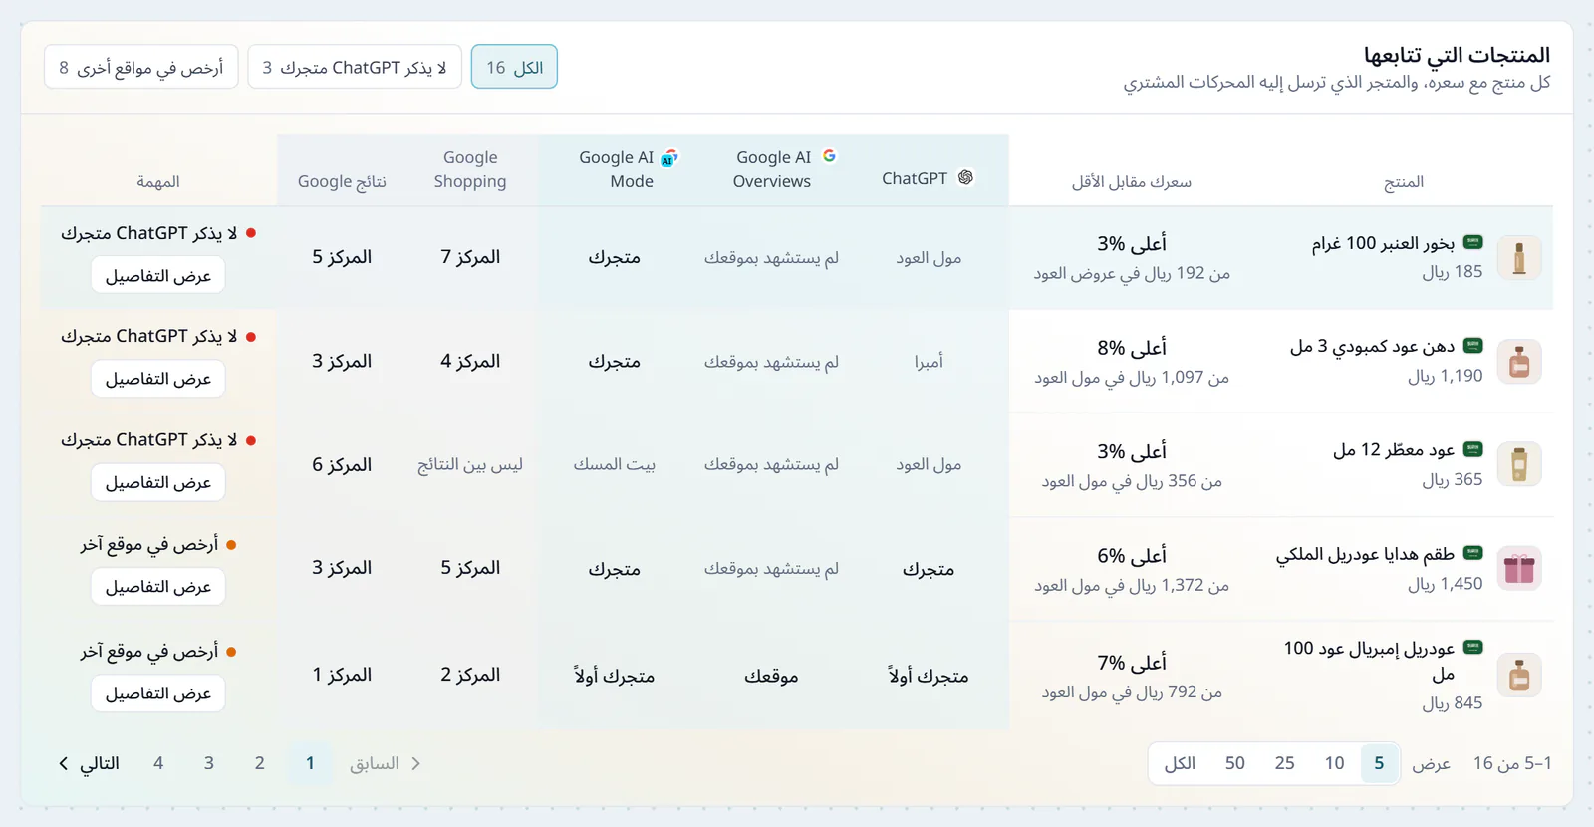The image size is (1594, 827).
Task: Select current page 1 in pagination
Action: click(x=310, y=763)
